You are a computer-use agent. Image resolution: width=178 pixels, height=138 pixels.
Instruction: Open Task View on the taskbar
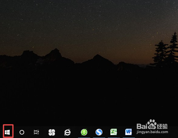click(36, 132)
